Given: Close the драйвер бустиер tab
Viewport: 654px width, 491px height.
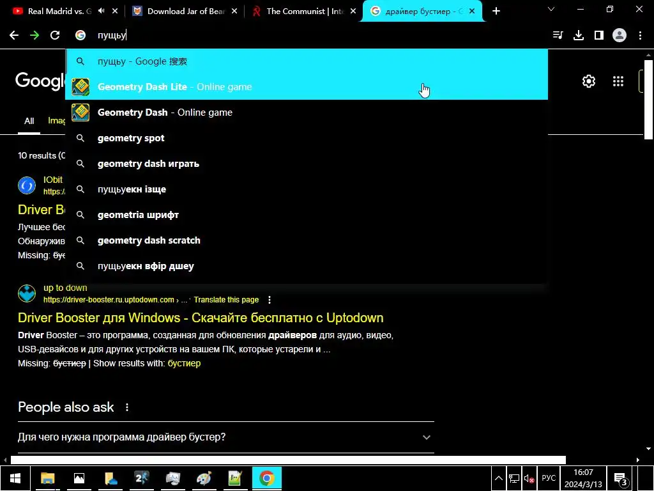Looking at the screenshot, I should [472, 12].
